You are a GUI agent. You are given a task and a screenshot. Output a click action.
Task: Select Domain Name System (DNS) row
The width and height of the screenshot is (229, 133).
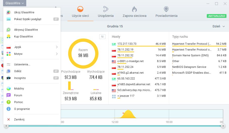click(199, 56)
